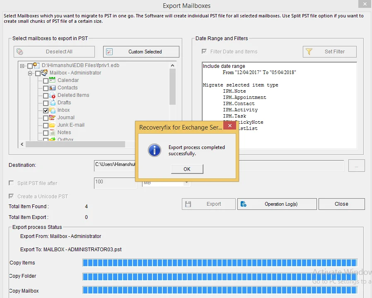Click the split size field showing 100

point(115,183)
